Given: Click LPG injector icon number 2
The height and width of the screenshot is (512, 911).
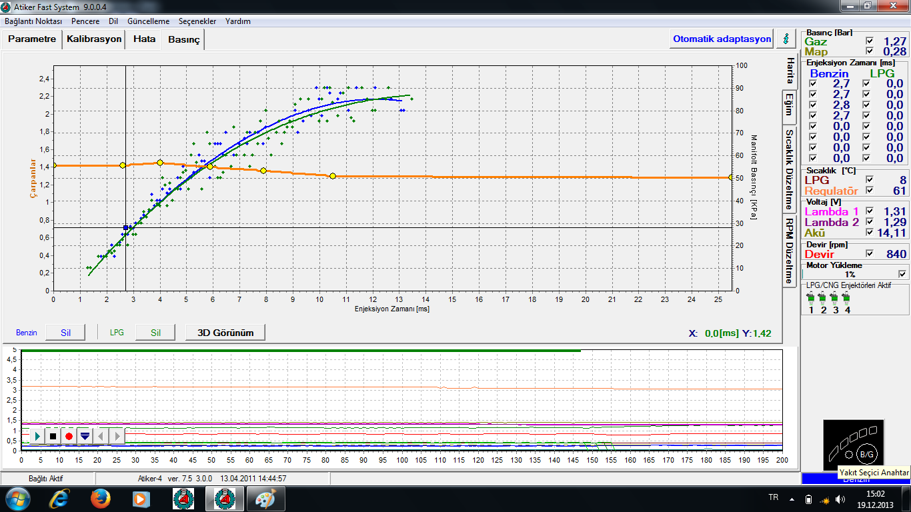Looking at the screenshot, I should 823,298.
